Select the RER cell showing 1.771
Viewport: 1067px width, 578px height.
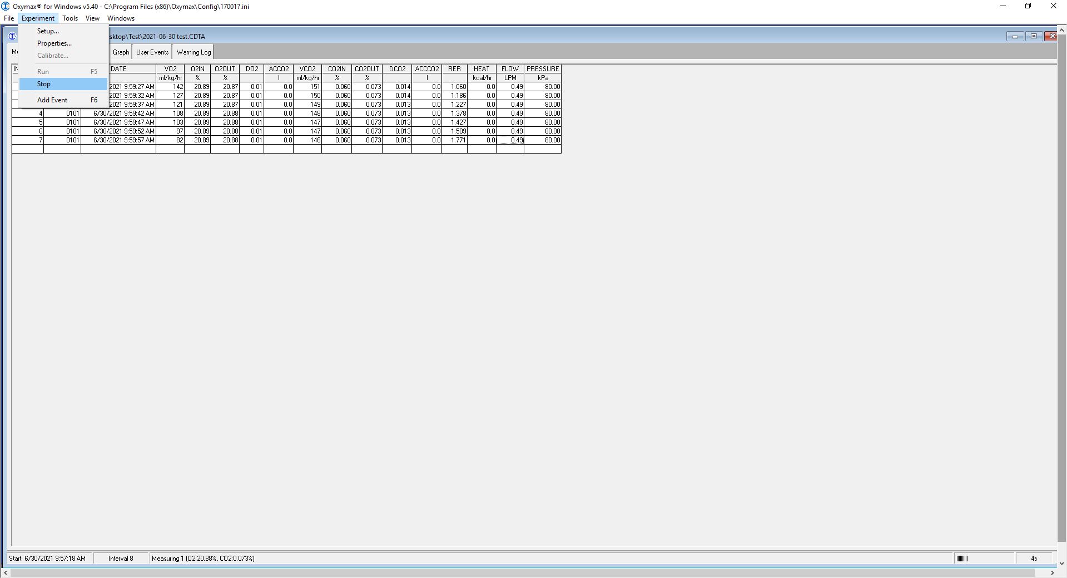pyautogui.click(x=454, y=140)
